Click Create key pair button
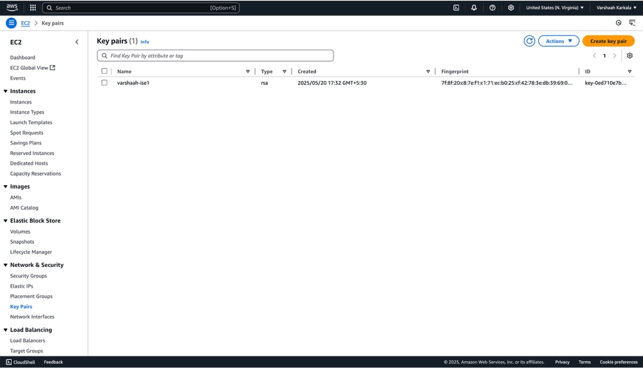This screenshot has width=643, height=368. point(608,41)
